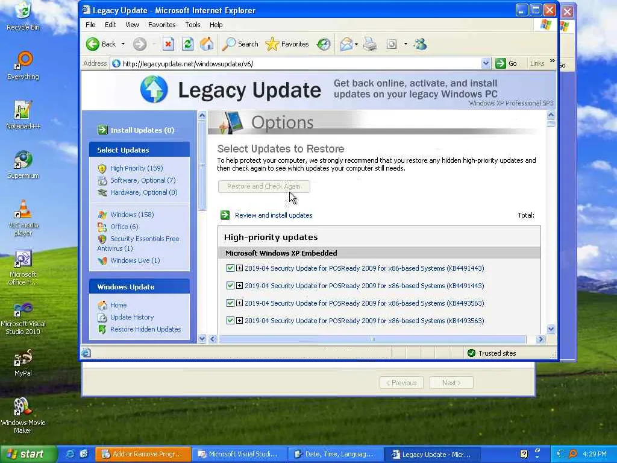
Task: Open Supermium desktop shortcut
Action: [x=23, y=165]
